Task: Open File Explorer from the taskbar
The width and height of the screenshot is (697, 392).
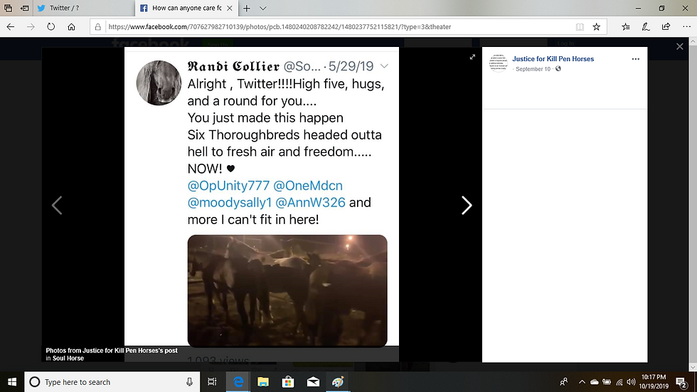Action: point(263,382)
